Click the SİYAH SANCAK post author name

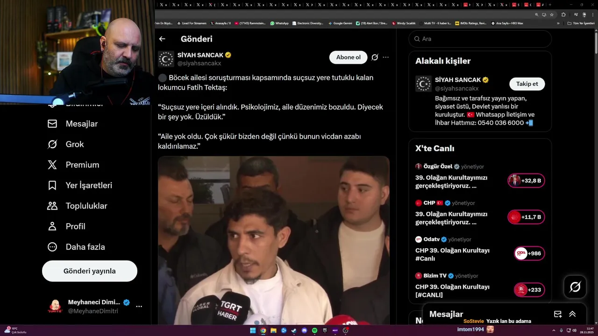tap(200, 55)
